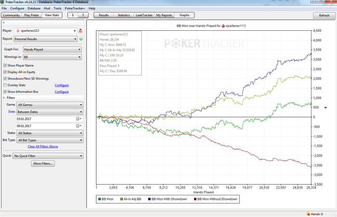
Task: Click Configure link for Overlay Stats
Action: click(62, 85)
